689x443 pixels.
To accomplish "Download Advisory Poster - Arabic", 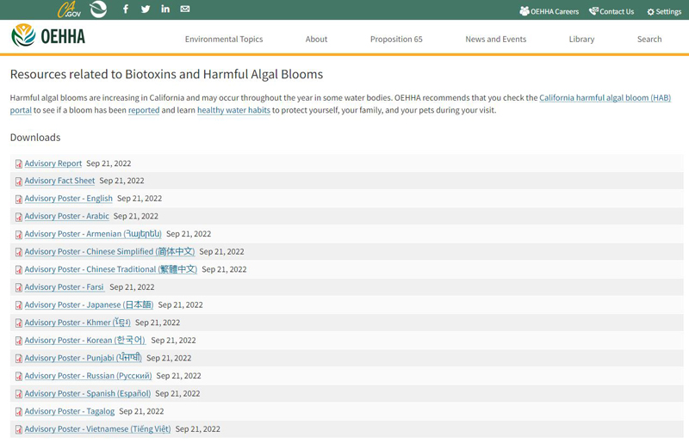I will 67,216.
